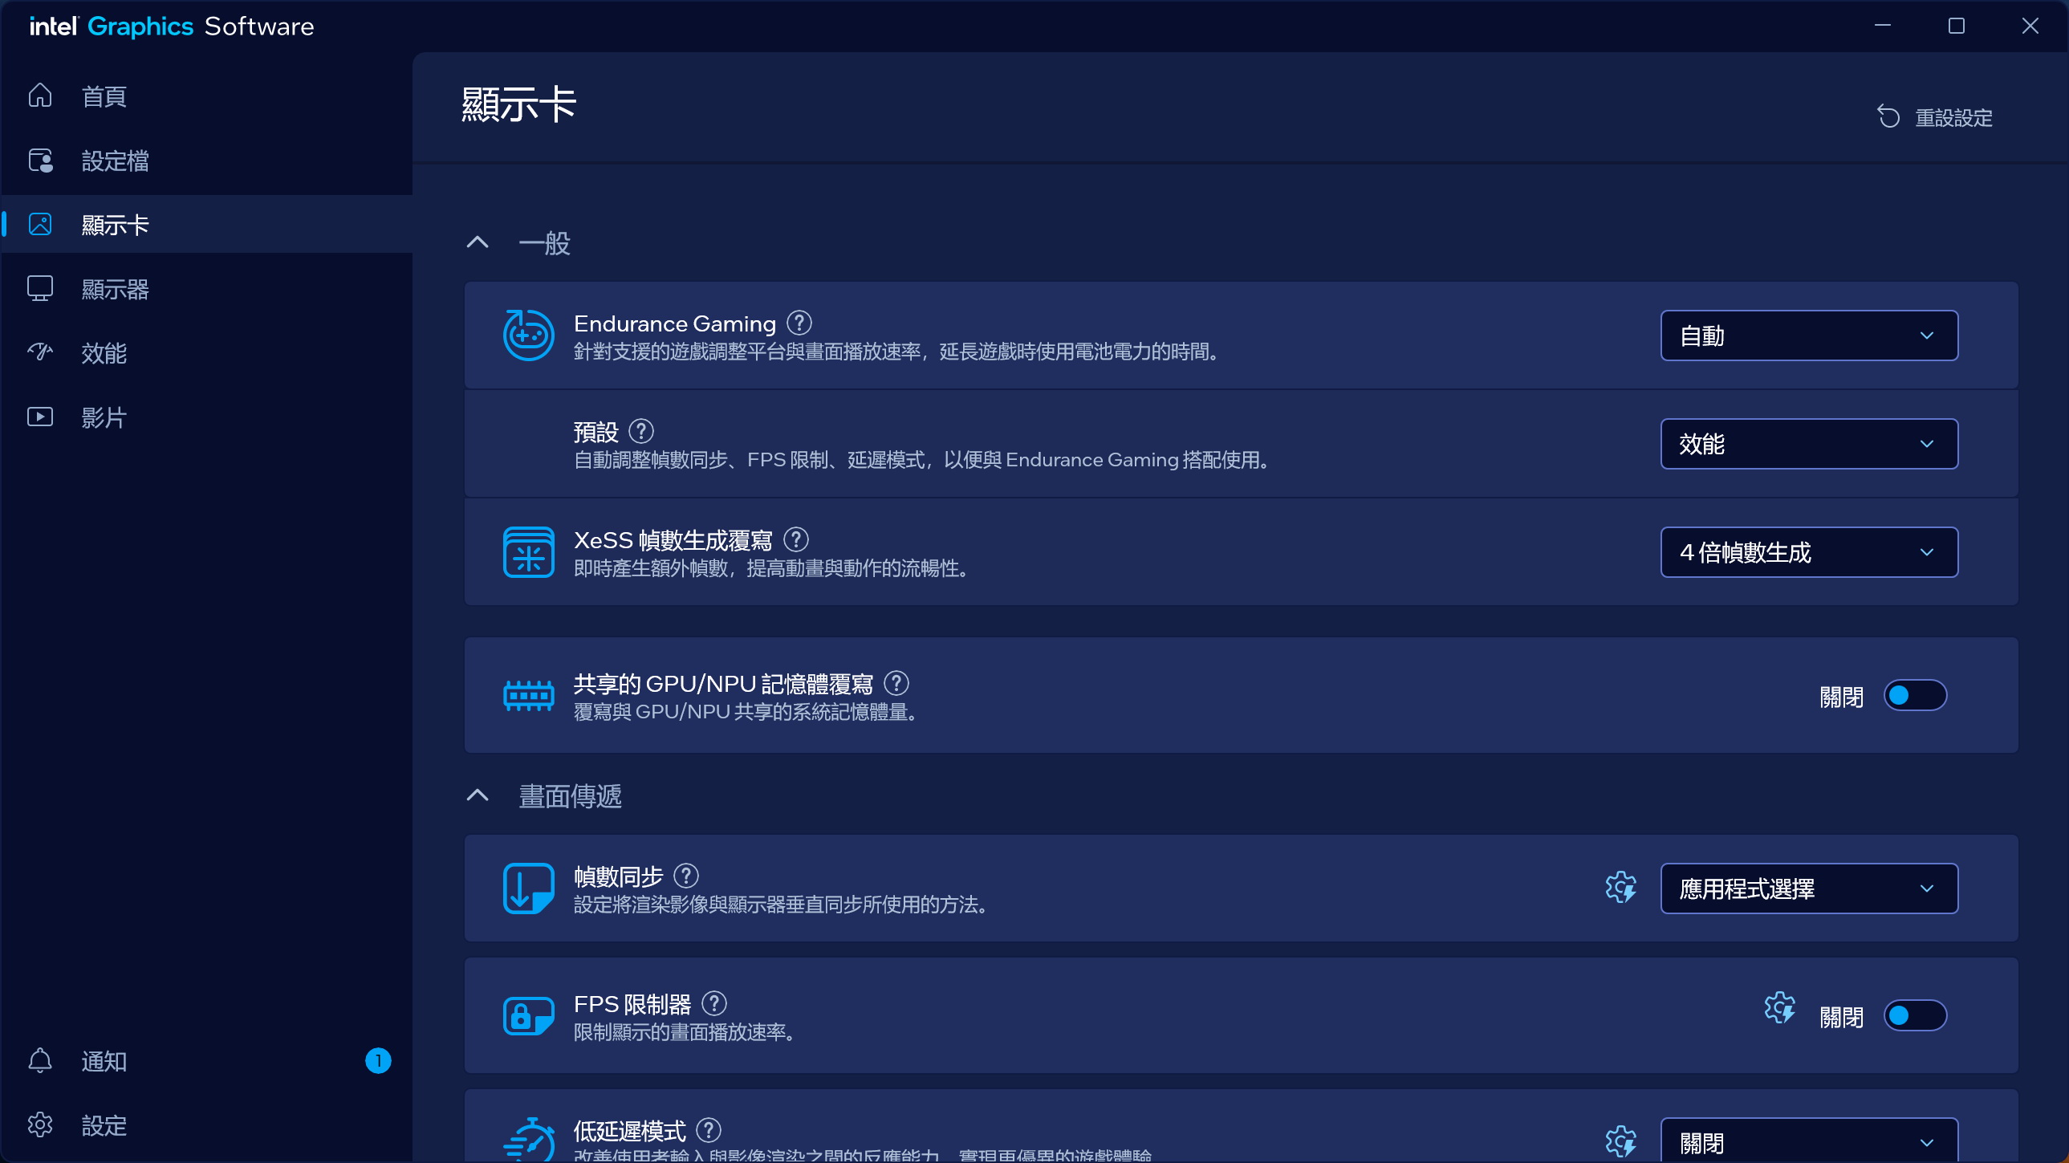This screenshot has height=1163, width=2069.
Task: Click help icon next to XeSS 幀數生成覆寫
Action: point(796,539)
